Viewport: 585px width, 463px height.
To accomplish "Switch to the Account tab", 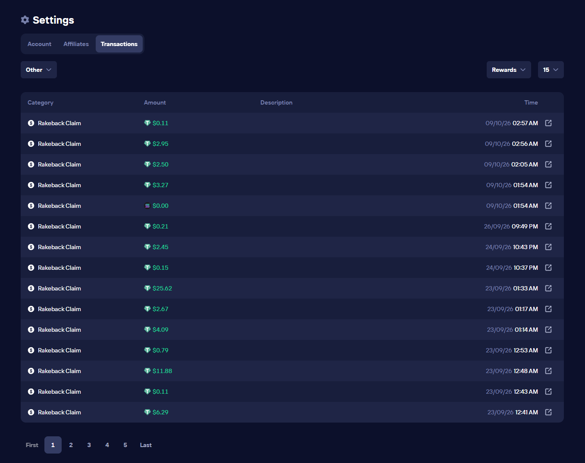I will (39, 44).
